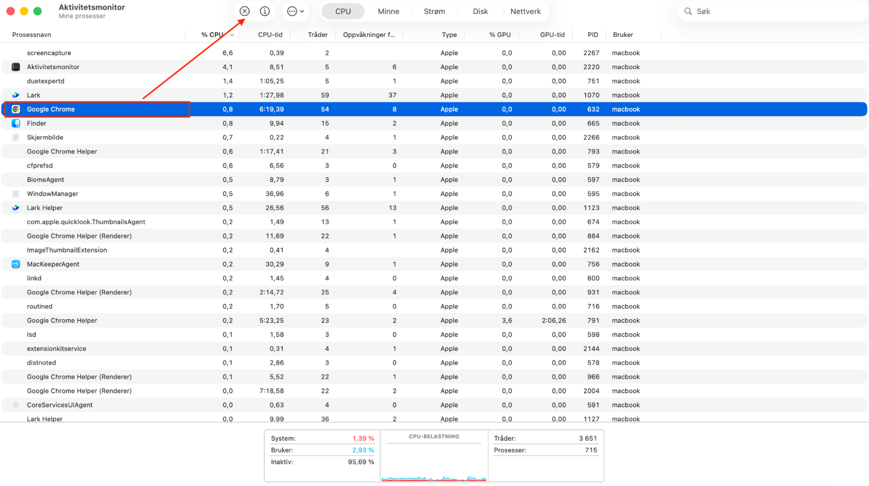
Task: Select Chrome Helper (Renderer) with PID 2004
Action: tap(79, 391)
